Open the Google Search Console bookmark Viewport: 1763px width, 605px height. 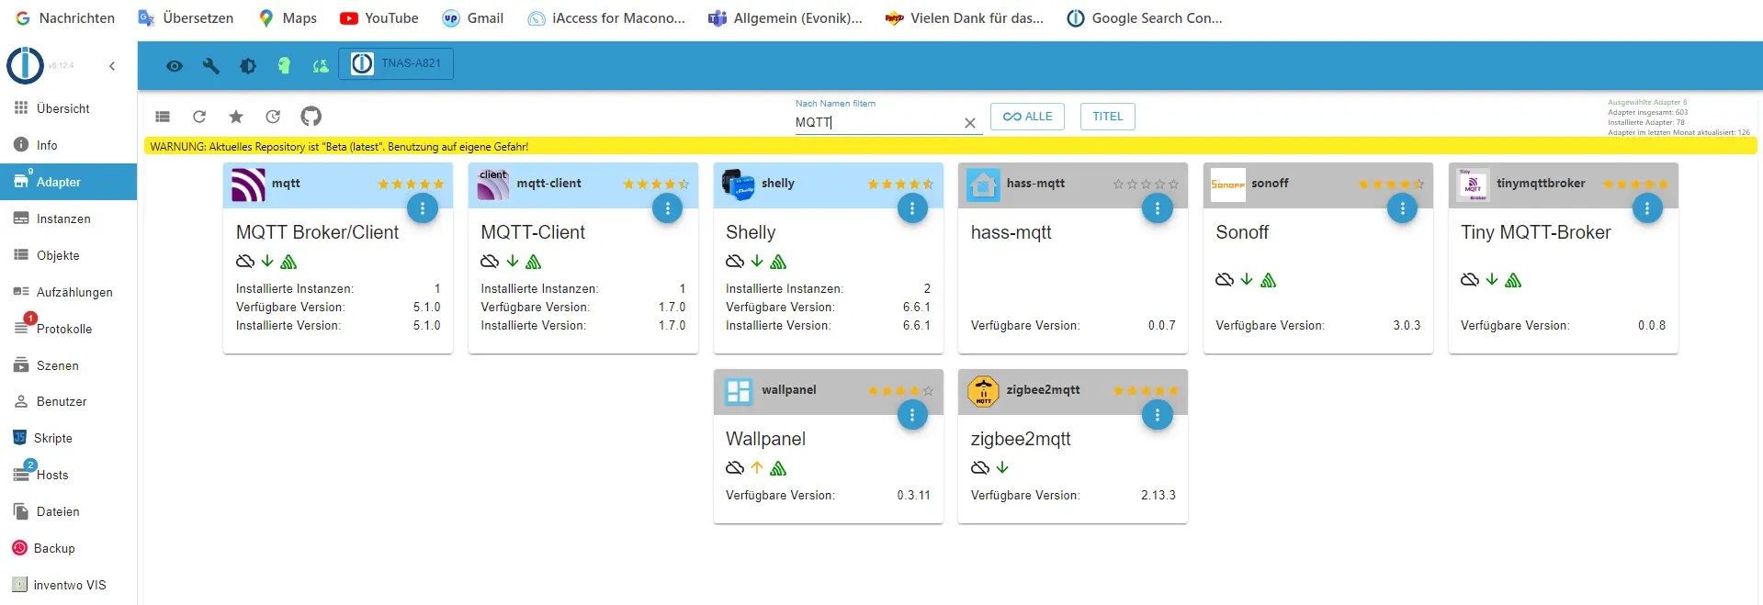coord(1145,17)
